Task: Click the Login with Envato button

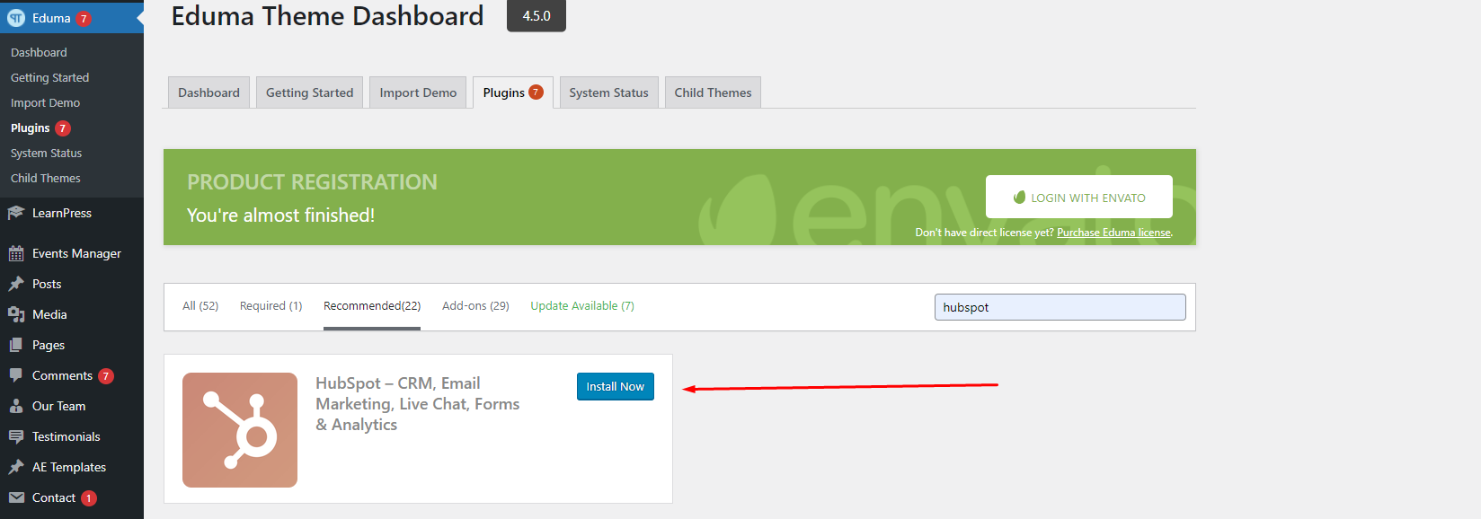Action: (1079, 197)
